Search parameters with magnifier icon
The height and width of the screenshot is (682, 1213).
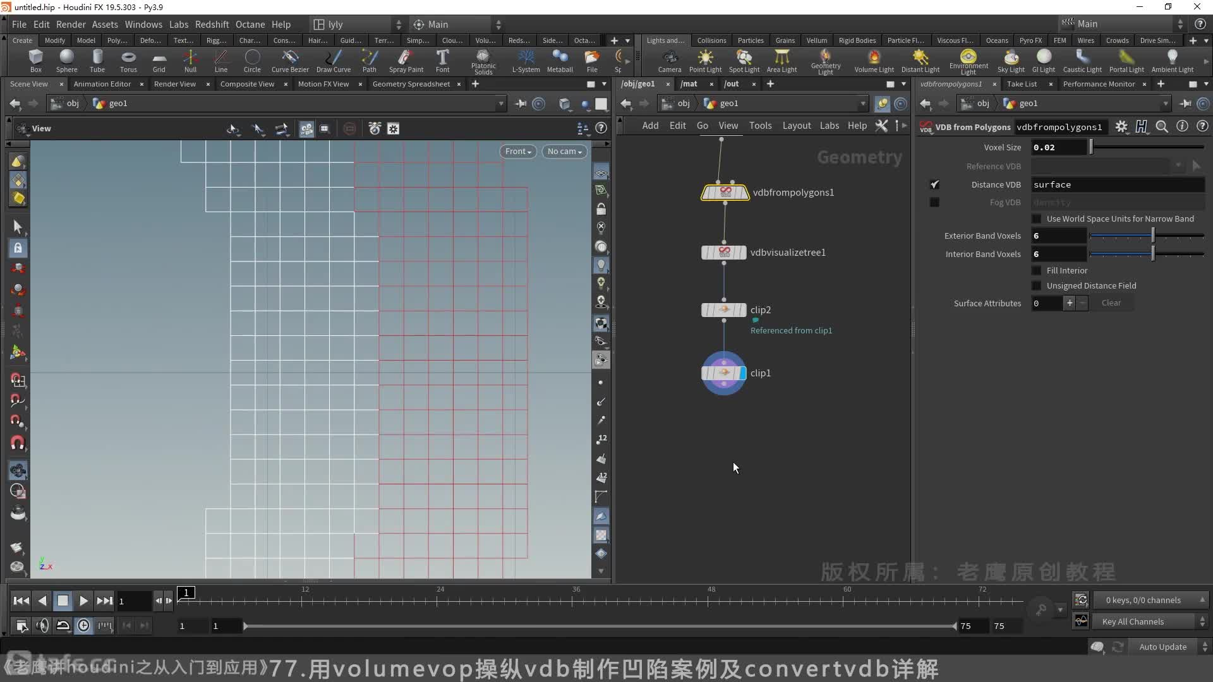tap(1162, 126)
